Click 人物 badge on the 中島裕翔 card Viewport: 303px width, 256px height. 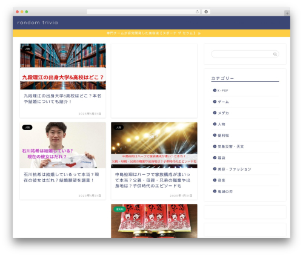[119, 128]
